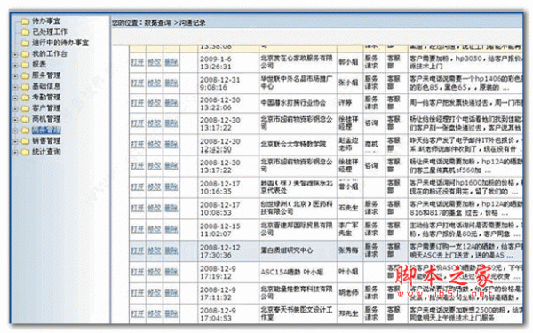
Task: Select the 客户管理 label in sidebar
Action: tap(46, 108)
